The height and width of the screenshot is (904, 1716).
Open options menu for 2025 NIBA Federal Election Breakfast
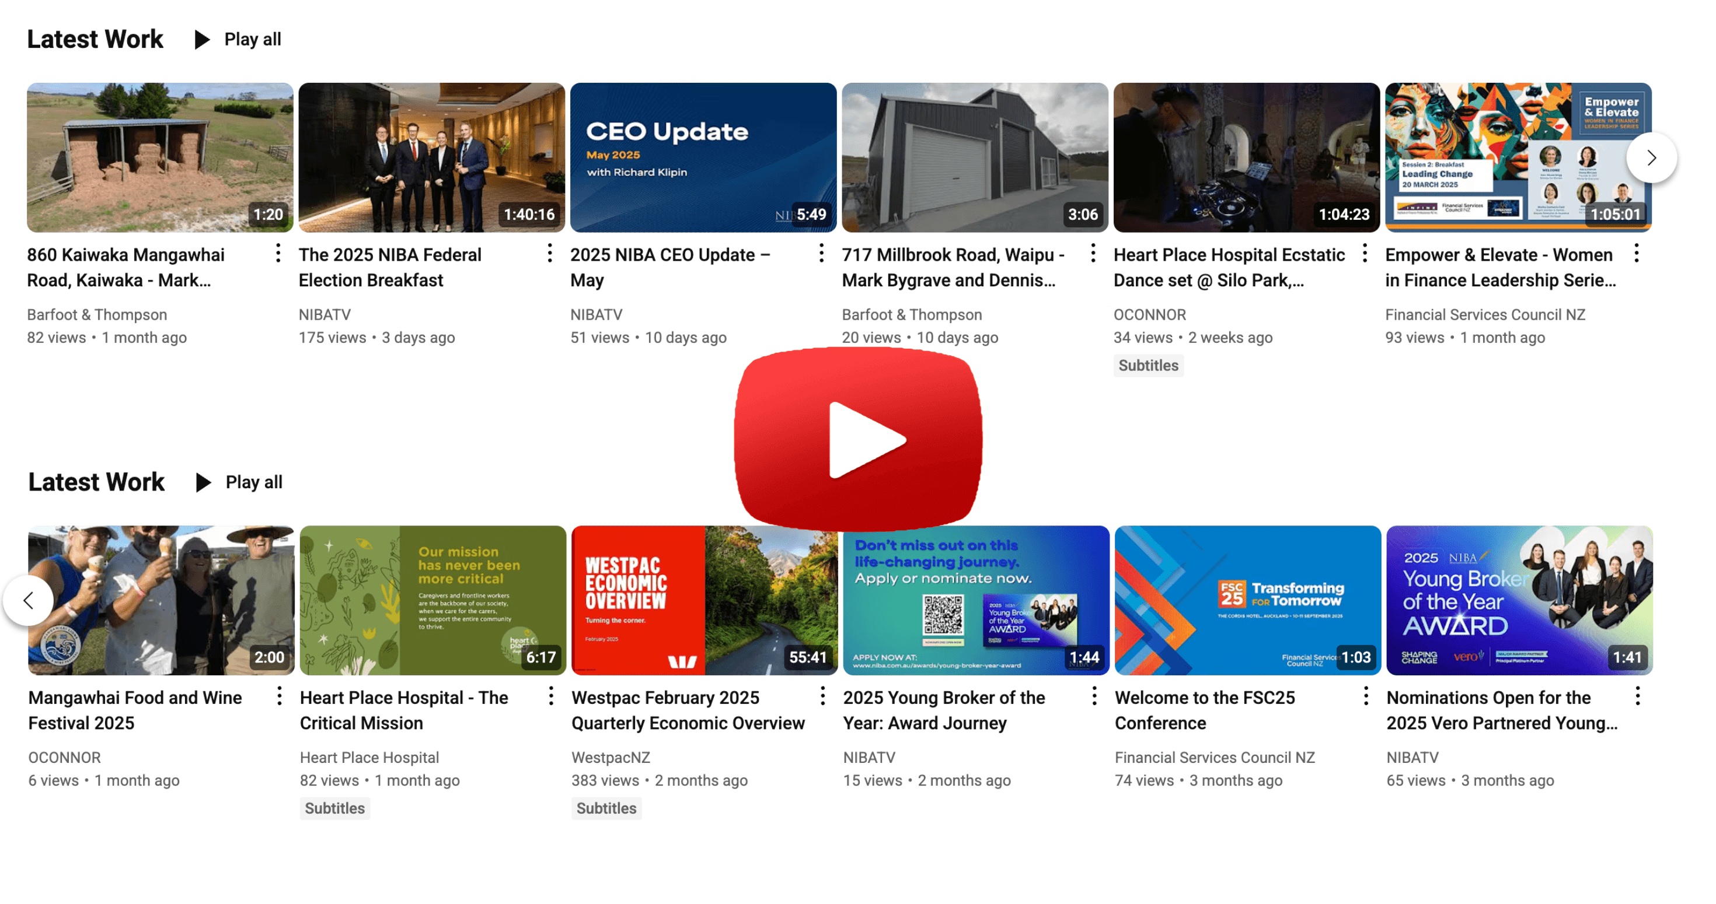pyautogui.click(x=550, y=253)
